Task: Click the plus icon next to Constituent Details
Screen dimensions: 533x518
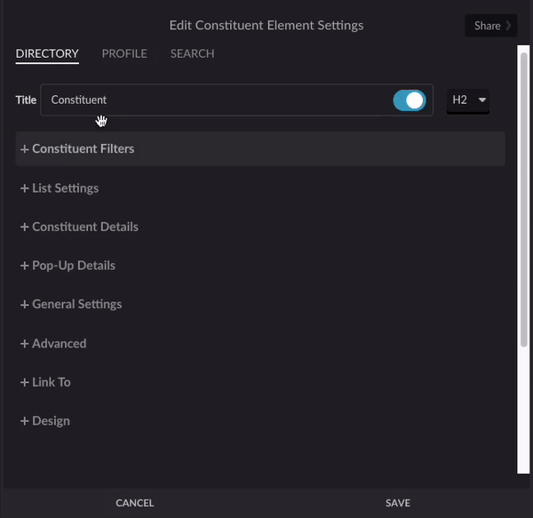Action: [25, 227]
